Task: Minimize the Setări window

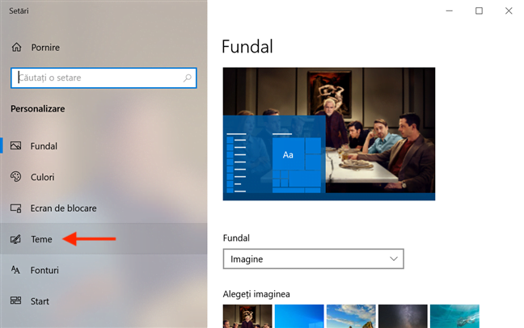Action: pos(449,11)
